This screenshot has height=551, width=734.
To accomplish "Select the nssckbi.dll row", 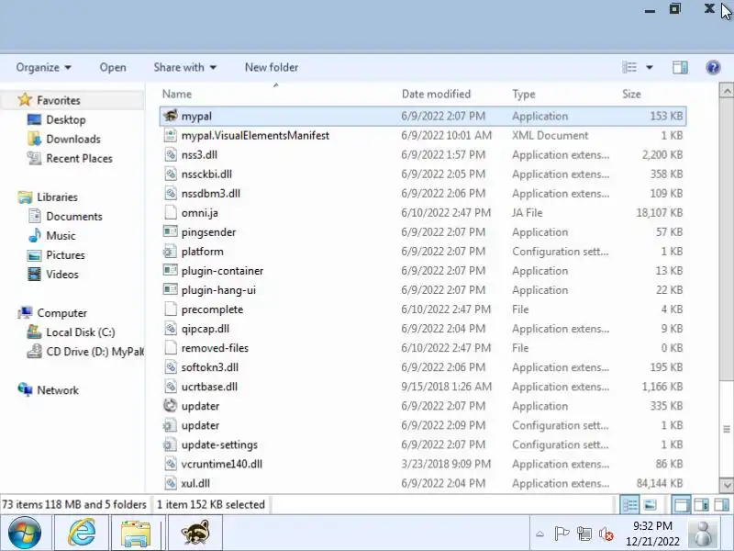I will [x=423, y=174].
